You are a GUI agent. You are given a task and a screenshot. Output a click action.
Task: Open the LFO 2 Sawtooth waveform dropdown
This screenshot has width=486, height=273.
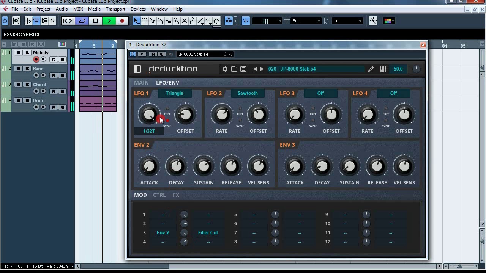tap(248, 93)
